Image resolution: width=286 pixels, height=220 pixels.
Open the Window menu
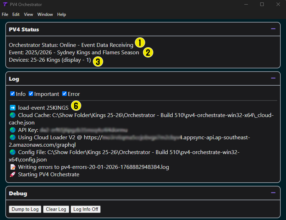point(45,14)
